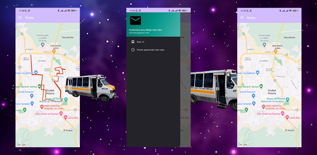Tap Carl's Jr restaurant pin on left map
The width and height of the screenshot is (317, 155).
[x=54, y=52]
